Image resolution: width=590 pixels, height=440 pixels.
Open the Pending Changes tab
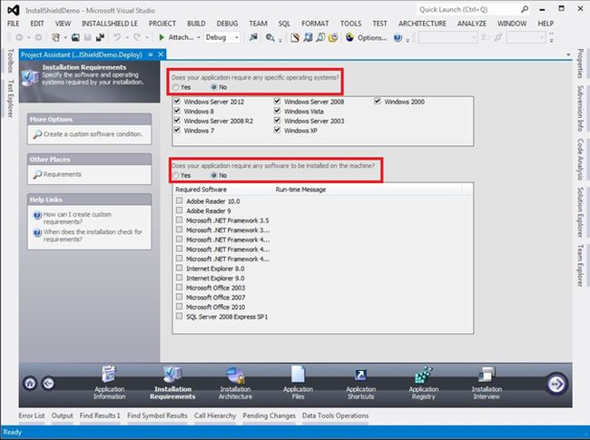(x=269, y=416)
